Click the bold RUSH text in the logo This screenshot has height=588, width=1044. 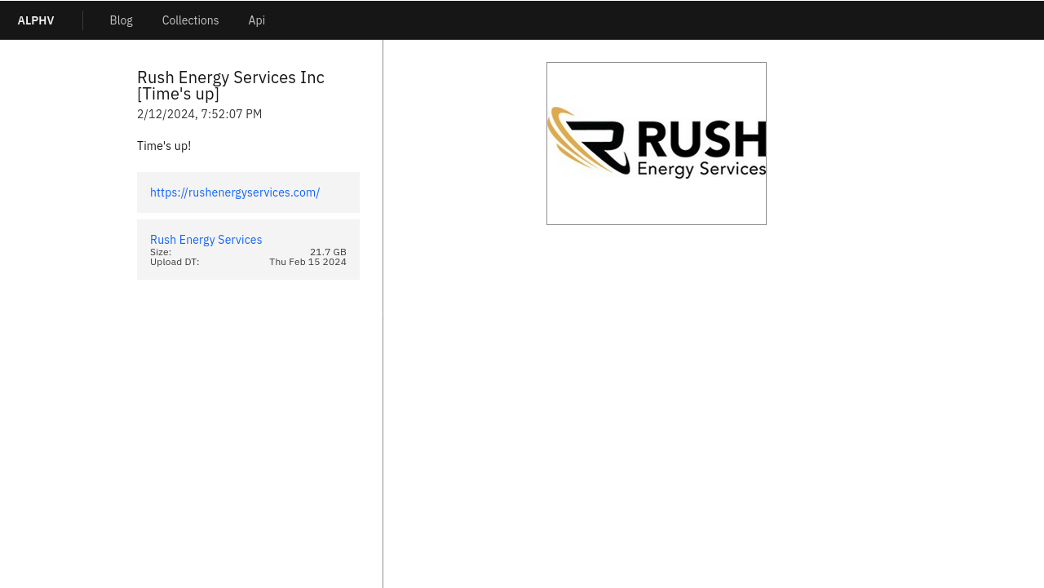(x=701, y=137)
